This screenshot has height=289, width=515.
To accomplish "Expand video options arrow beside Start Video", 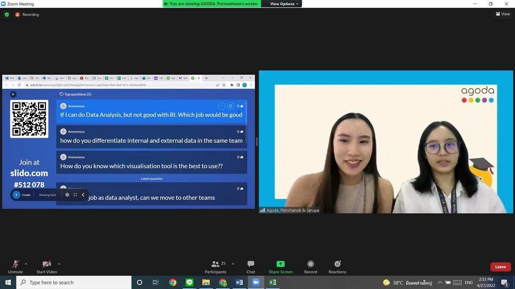I will tap(59, 264).
